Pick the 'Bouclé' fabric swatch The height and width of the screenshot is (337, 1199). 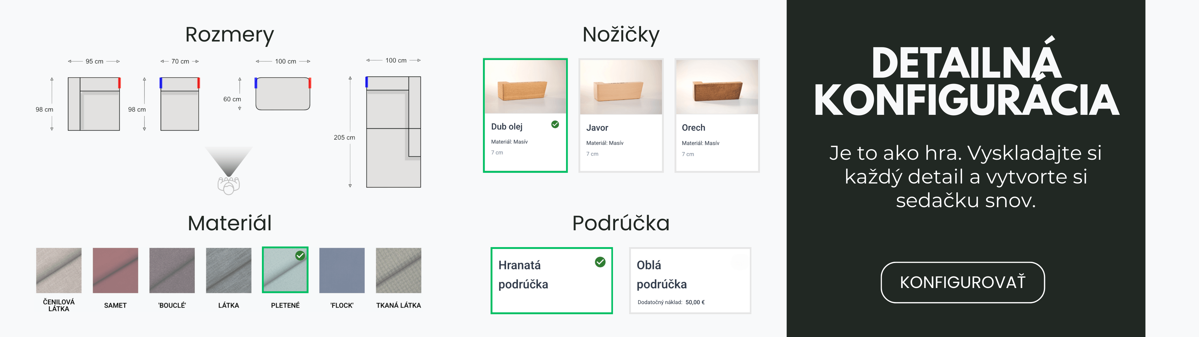(x=172, y=271)
